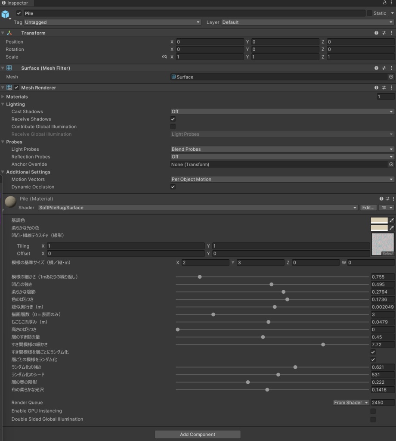Viewport: 396px width, 441px height.
Task: Click the 凹凸の強さ slider handle
Action: (272, 284)
